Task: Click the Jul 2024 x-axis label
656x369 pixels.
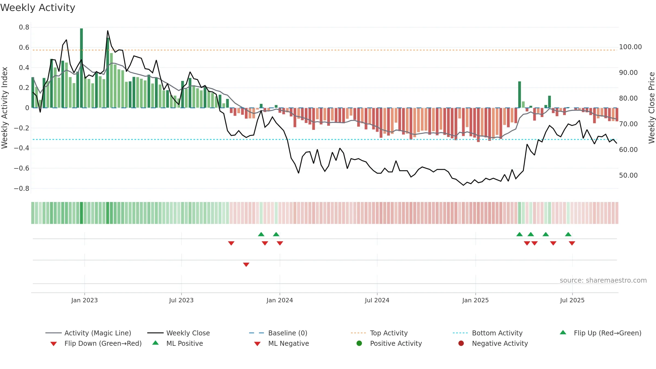Action: point(377,300)
